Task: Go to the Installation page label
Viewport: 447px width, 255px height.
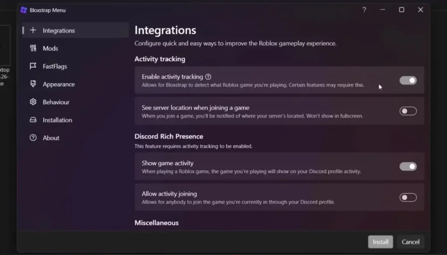Action: click(x=57, y=120)
